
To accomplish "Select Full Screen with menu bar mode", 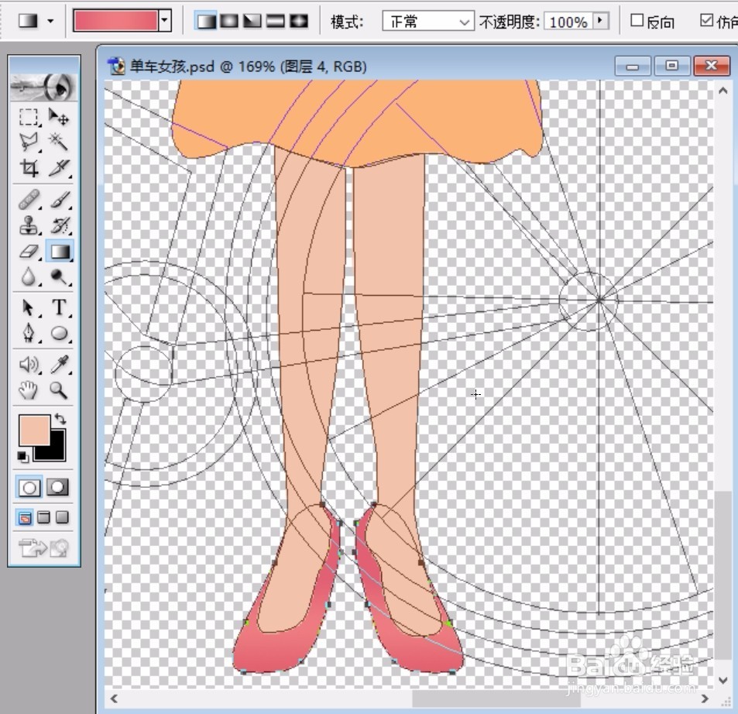I will point(43,518).
